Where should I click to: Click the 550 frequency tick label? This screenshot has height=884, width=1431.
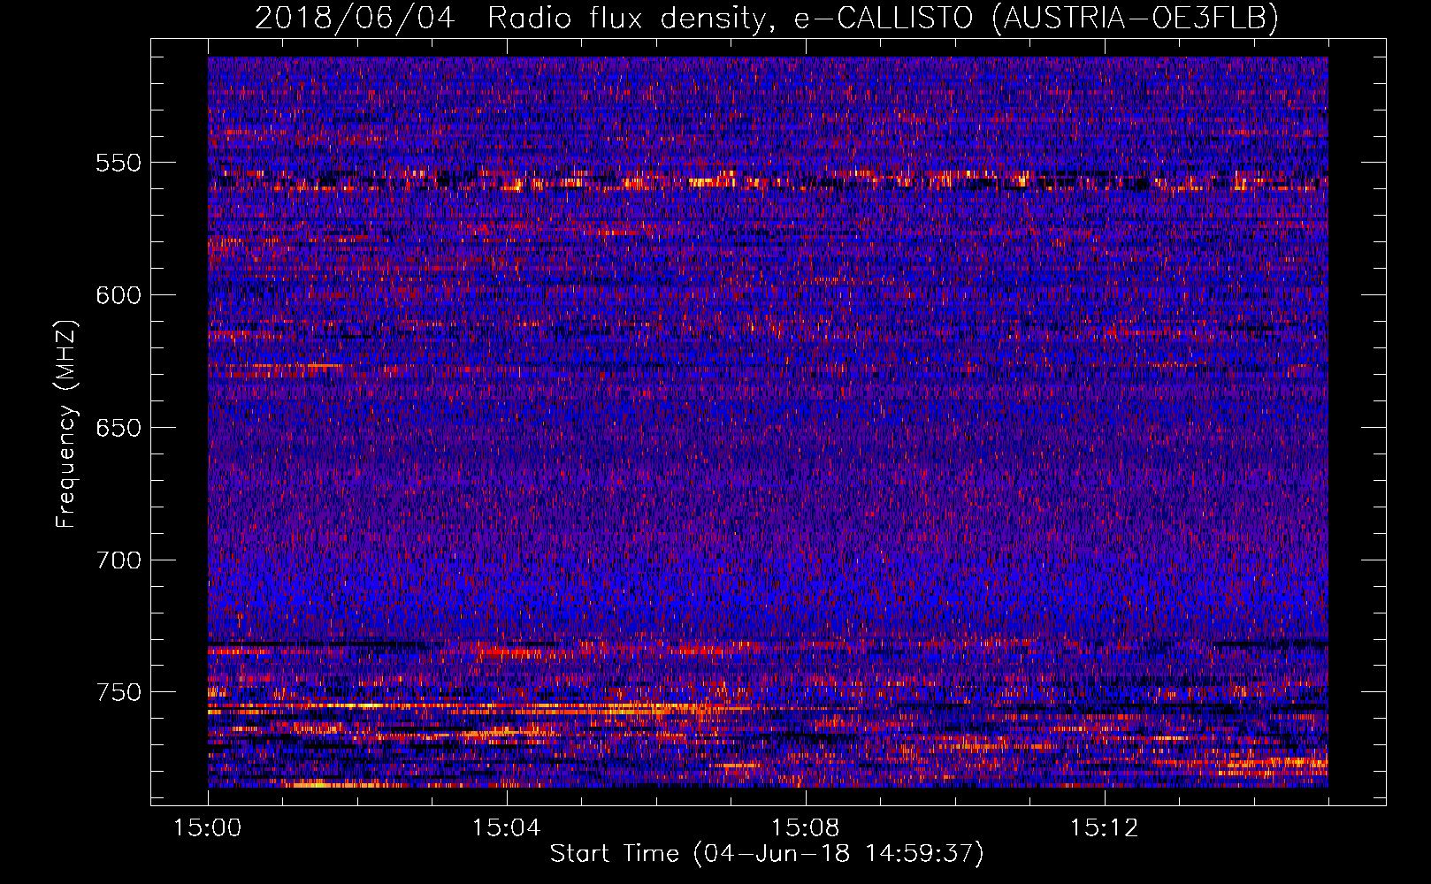(118, 163)
